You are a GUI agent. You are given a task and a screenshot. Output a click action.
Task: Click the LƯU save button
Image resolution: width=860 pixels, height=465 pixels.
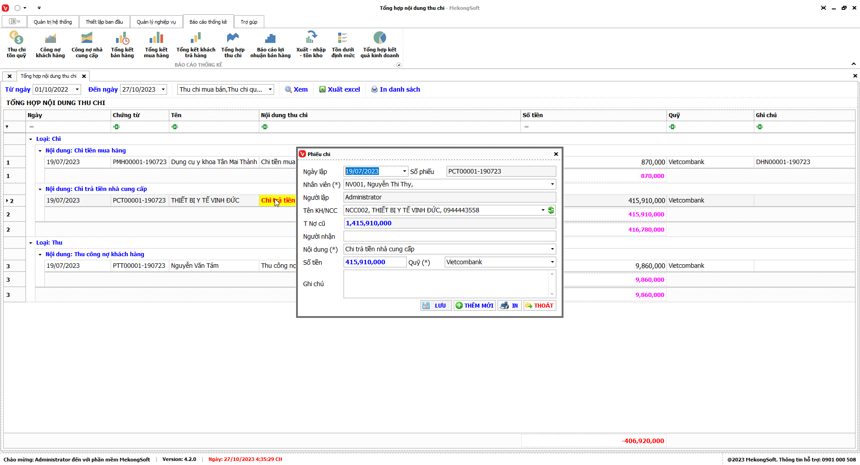[435, 305]
